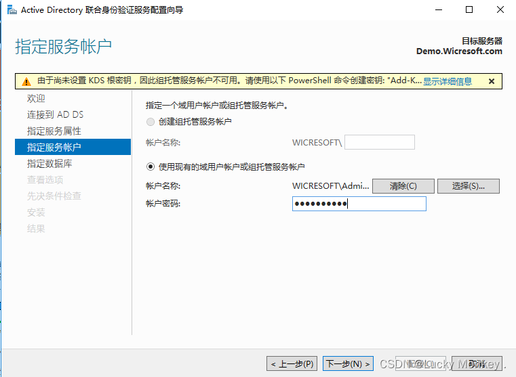
Task: Cancel the wizard with 取消 button
Action: click(x=477, y=363)
